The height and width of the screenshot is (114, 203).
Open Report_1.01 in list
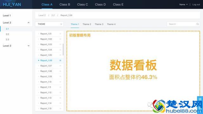point(46,34)
